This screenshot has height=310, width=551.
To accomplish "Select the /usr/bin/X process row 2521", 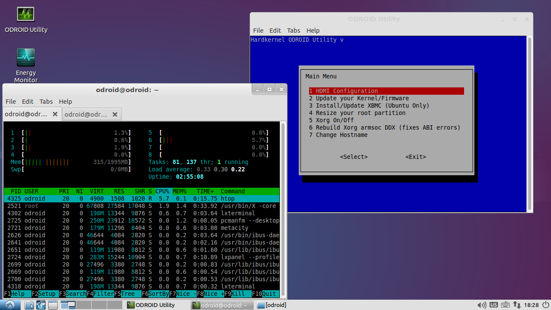I will coord(142,206).
